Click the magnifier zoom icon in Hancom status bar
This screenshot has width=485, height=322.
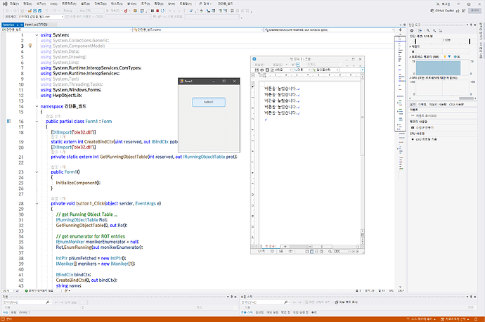point(330,252)
